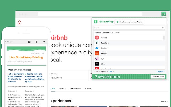Open the chevron menu in phone email toolbar
This screenshot has height=107, width=171.
(44, 42)
